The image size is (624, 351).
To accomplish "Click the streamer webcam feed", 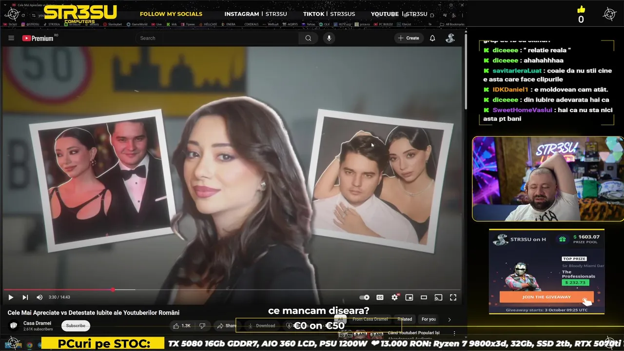I will coord(547,179).
